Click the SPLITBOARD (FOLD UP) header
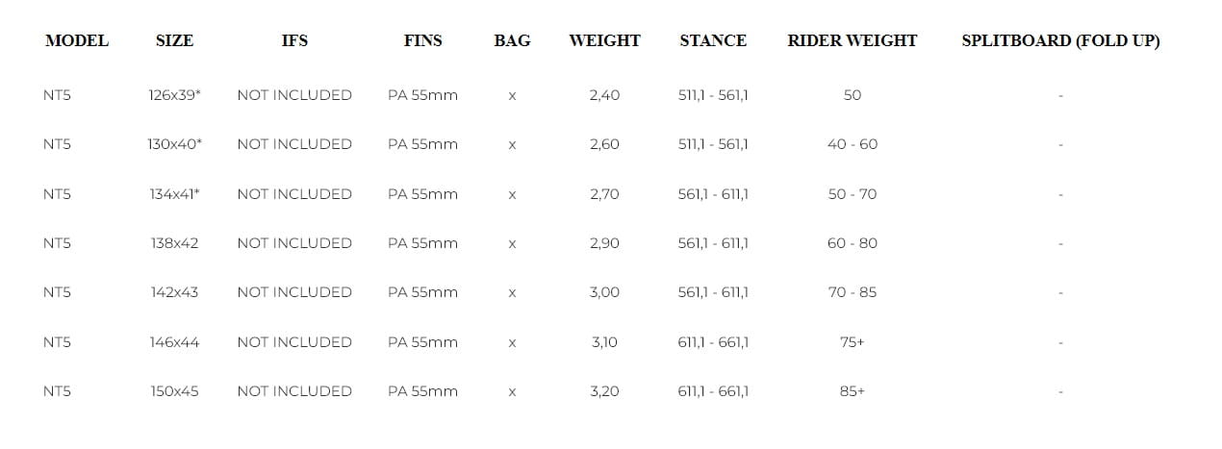 click(x=1060, y=40)
